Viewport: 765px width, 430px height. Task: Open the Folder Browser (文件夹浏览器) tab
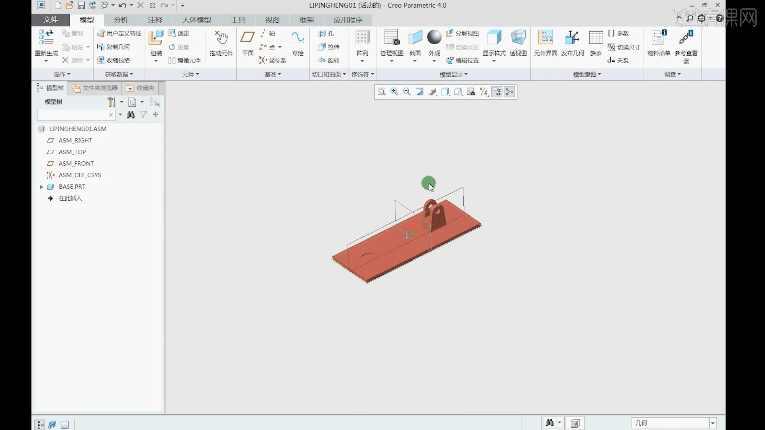coord(95,88)
